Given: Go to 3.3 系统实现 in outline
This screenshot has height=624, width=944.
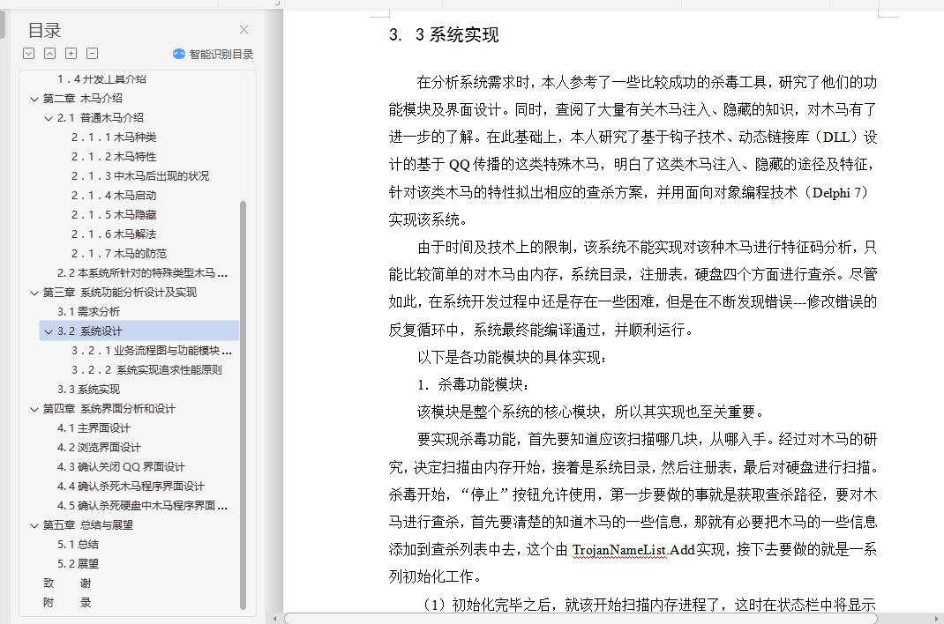Looking at the screenshot, I should (x=88, y=389).
